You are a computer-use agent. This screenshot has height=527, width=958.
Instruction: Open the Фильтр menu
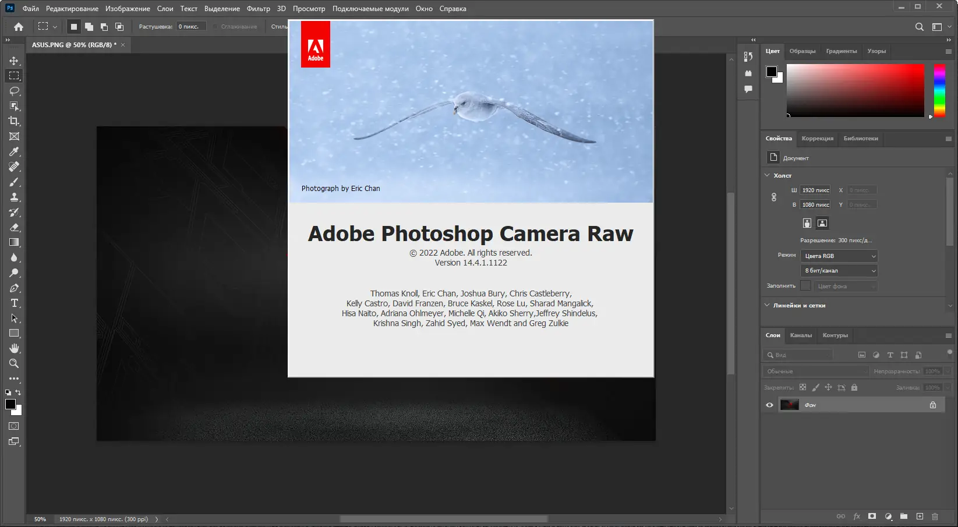pyautogui.click(x=258, y=9)
